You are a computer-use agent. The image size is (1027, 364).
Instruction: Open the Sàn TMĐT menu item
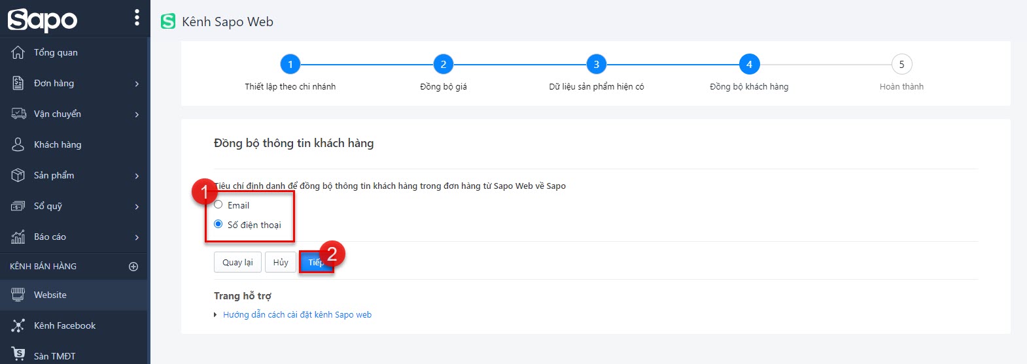(74, 355)
